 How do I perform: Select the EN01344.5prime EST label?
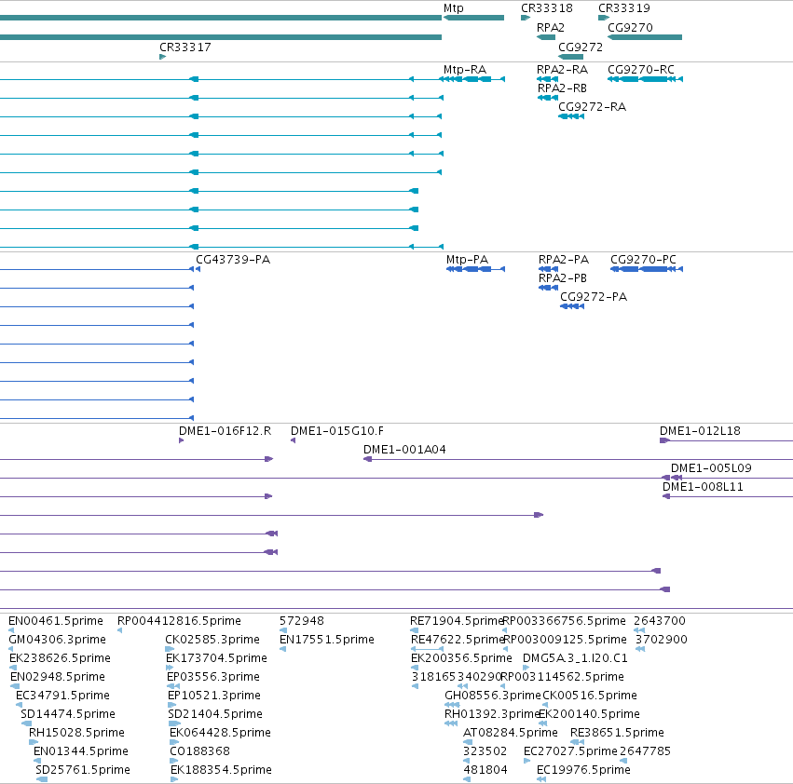[x=81, y=751]
